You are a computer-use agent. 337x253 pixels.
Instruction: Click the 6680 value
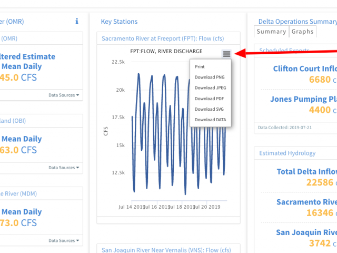[x=320, y=80]
